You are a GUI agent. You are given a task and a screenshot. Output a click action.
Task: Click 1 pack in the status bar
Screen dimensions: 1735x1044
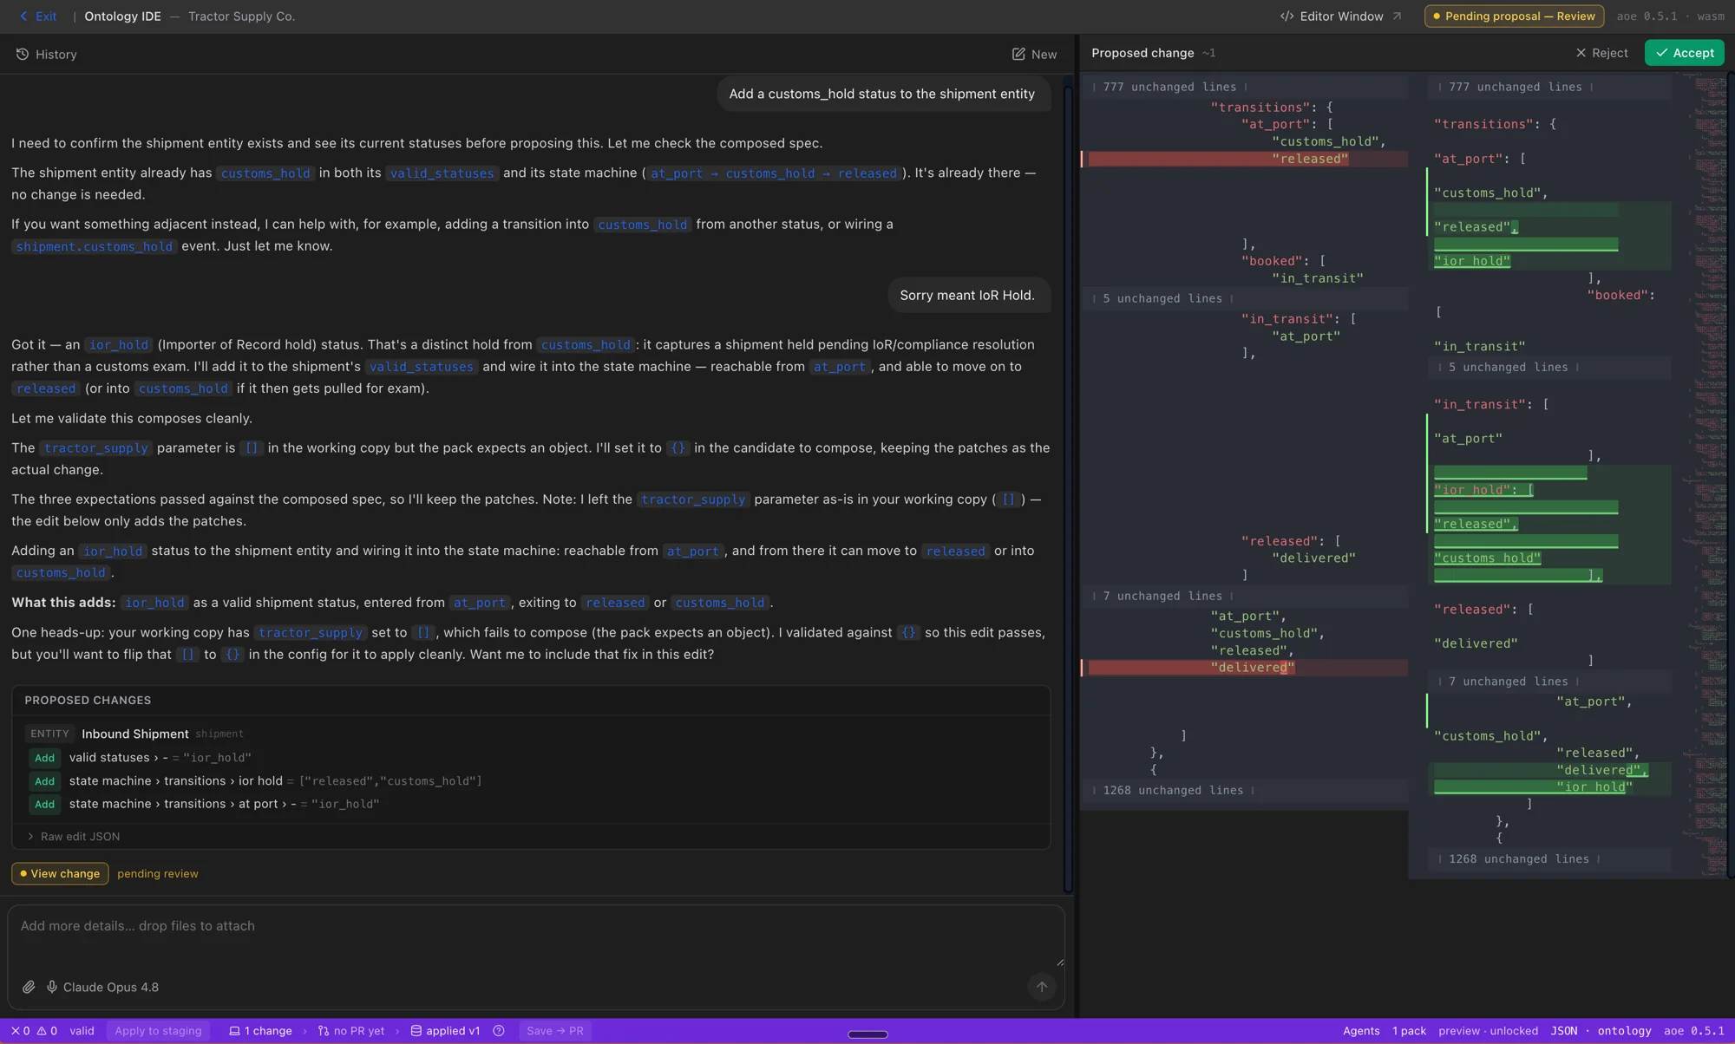click(1409, 1031)
